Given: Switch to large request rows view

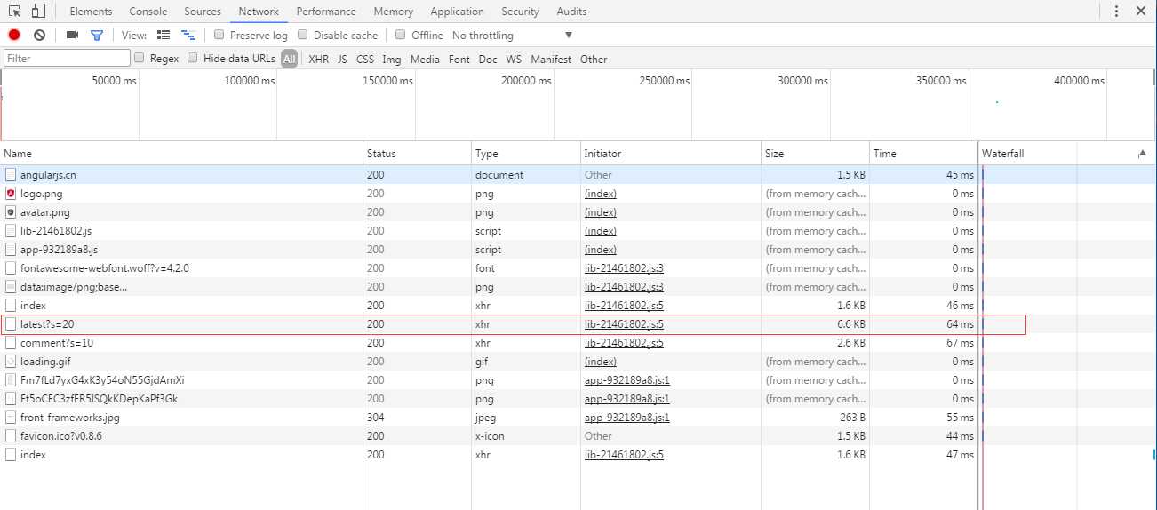Looking at the screenshot, I should tap(164, 35).
